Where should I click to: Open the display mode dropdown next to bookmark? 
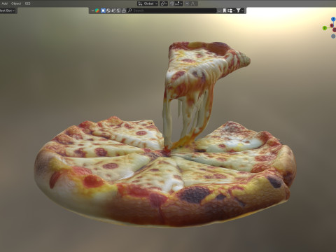pos(231,10)
